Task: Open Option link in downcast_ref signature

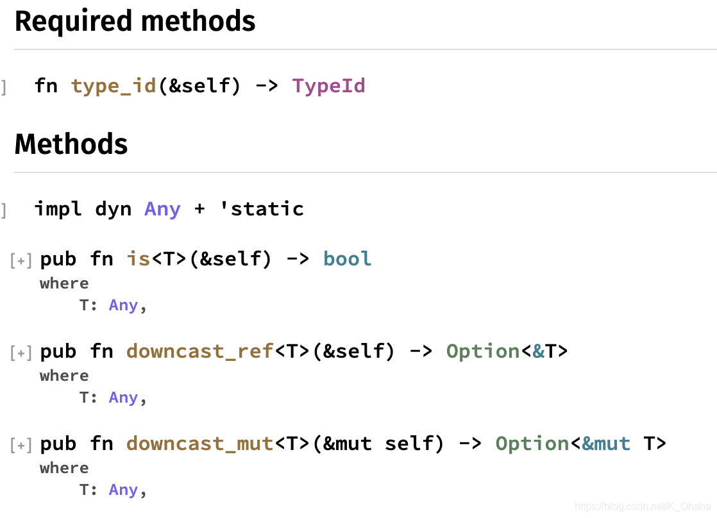Action: pyautogui.click(x=484, y=351)
